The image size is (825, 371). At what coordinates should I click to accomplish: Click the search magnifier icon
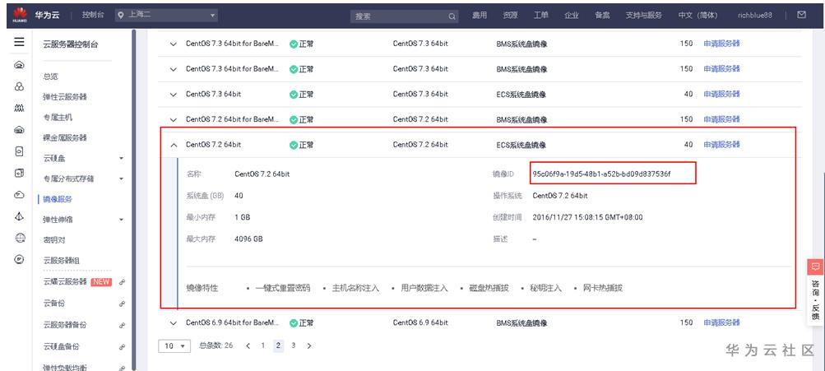pyautogui.click(x=452, y=16)
